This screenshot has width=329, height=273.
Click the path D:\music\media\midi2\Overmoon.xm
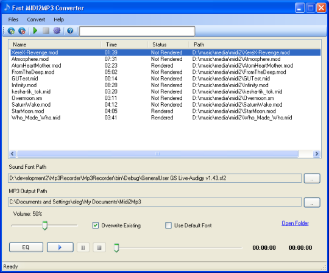click(x=233, y=98)
